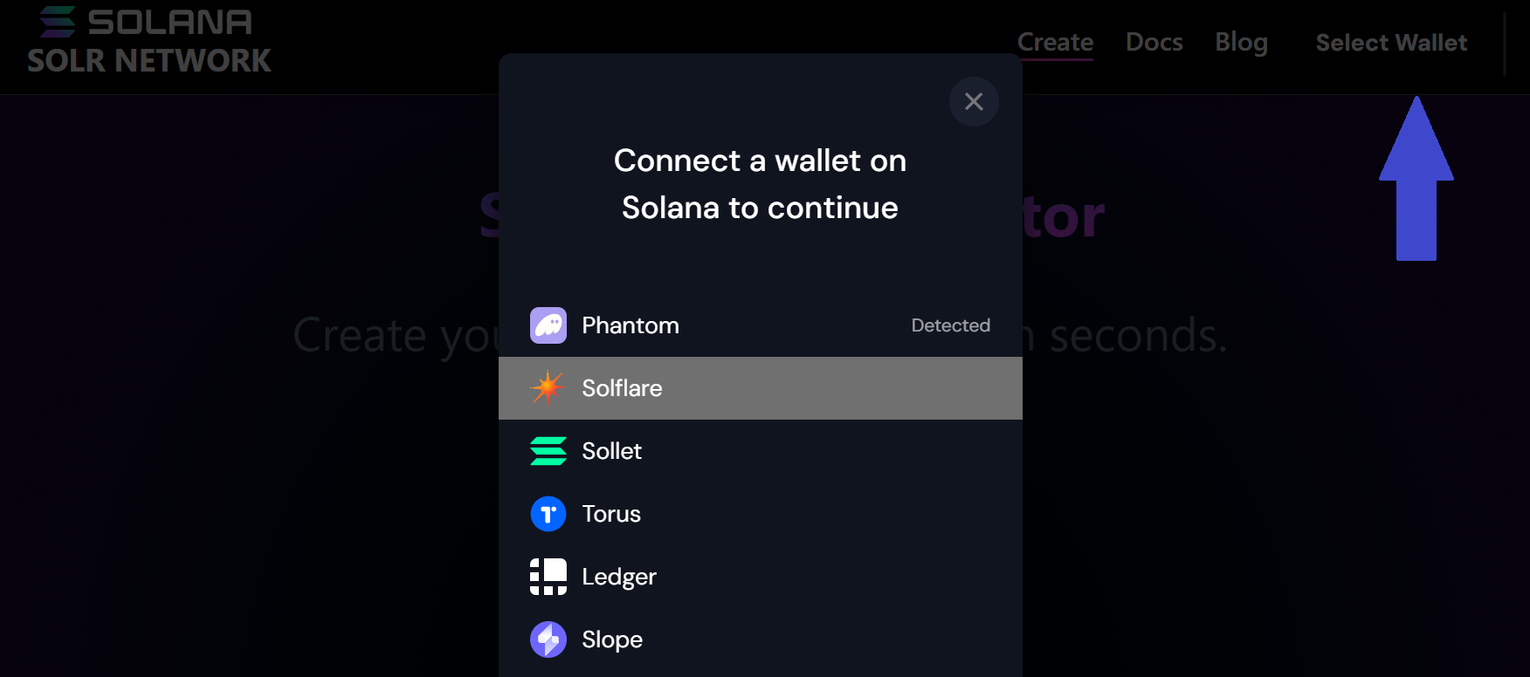Select the Torus circular icon
The image size is (1530, 677).
[x=548, y=514]
